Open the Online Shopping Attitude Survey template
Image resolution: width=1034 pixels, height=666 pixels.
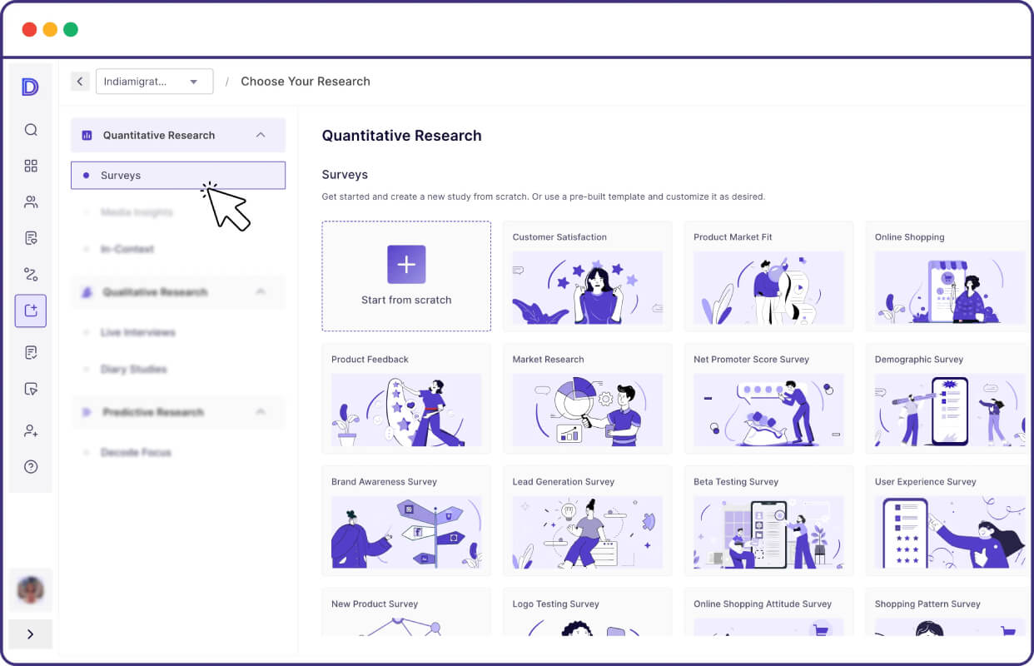click(x=768, y=613)
